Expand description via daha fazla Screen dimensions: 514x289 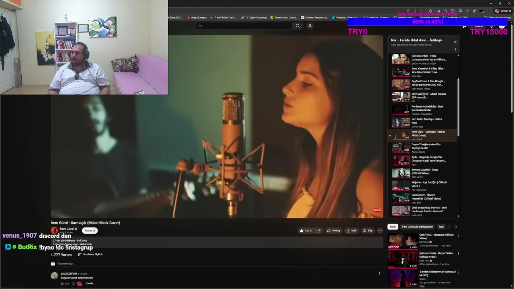point(85,244)
